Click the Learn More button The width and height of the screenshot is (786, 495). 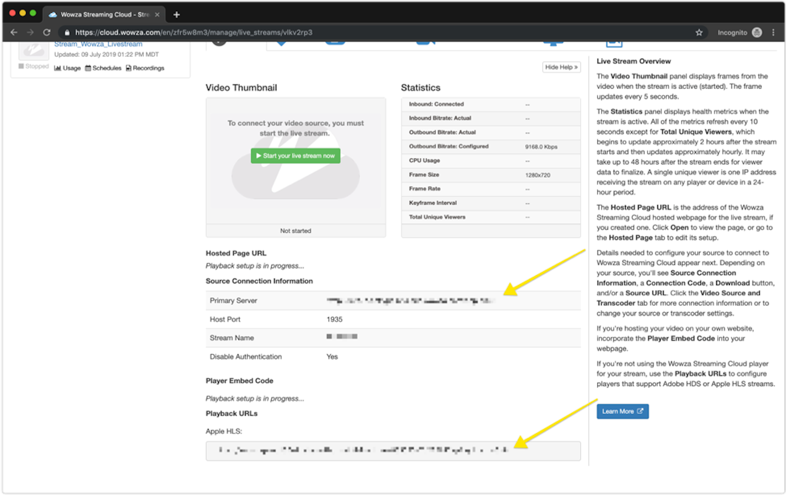(622, 411)
